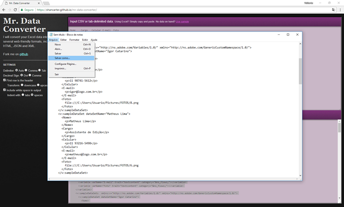This screenshot has width=344, height=207.
Task: Select the Auto delimiter radio button
Action: coord(16,70)
